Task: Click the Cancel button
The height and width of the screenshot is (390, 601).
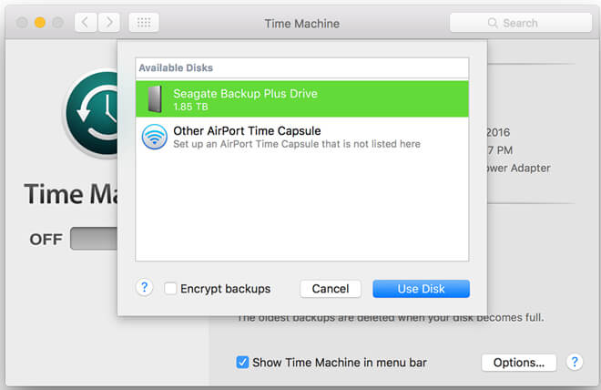Action: [331, 289]
